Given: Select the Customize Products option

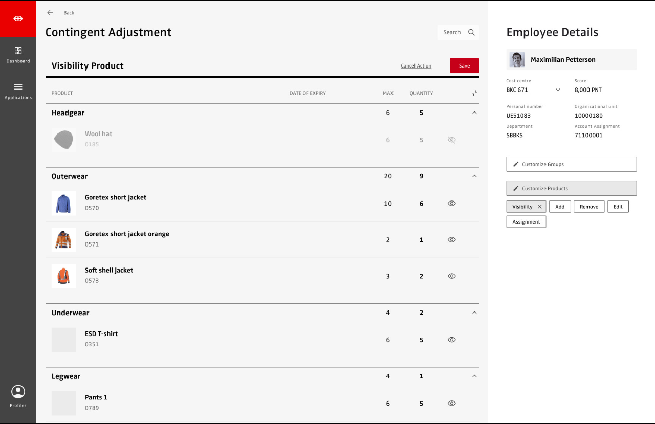Looking at the screenshot, I should (571, 188).
